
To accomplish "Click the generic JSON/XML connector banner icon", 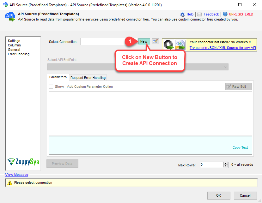I will coord(175,45).
